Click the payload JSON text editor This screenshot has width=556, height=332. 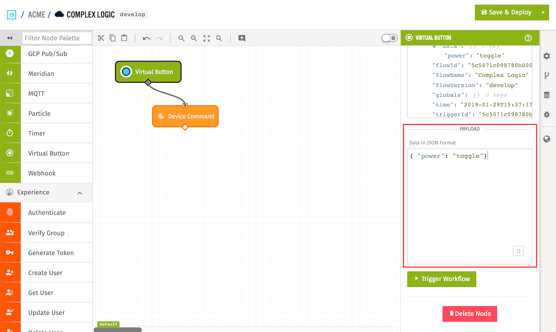[469, 206]
